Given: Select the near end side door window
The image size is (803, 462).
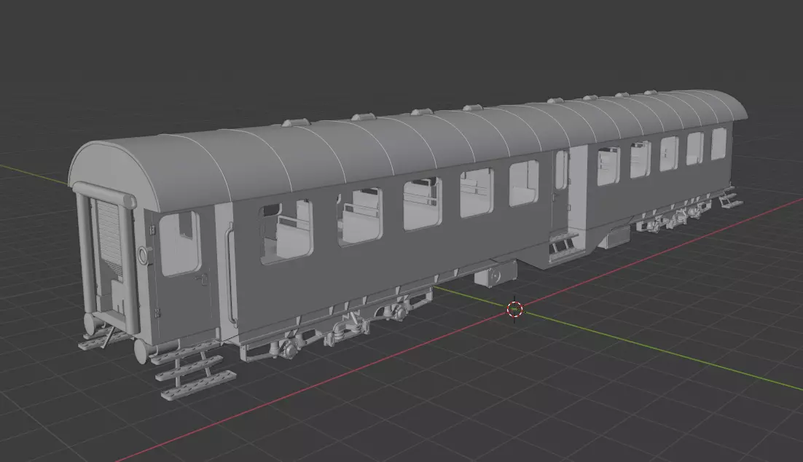Looking at the screenshot, I should [180, 243].
